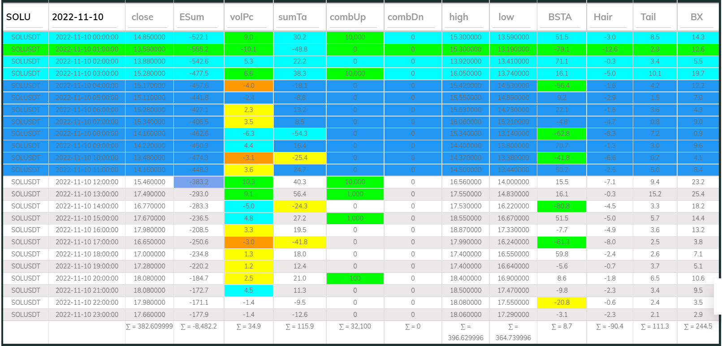This screenshot has height=346, width=722.
Task: Click the low value 17.330000
Action: (x=513, y=230)
